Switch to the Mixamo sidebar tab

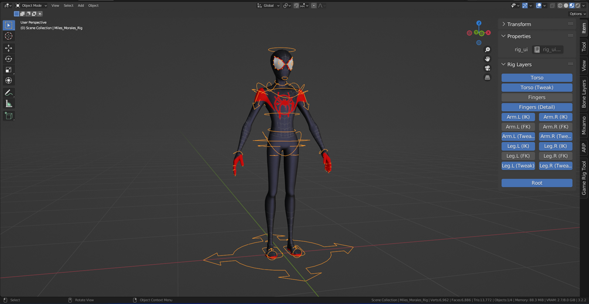coord(584,125)
